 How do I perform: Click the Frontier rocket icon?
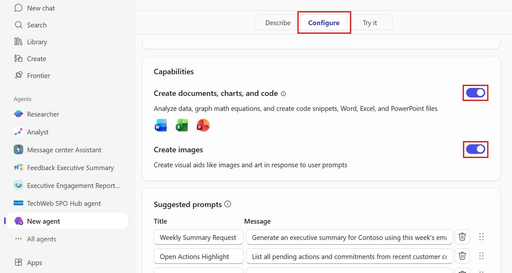pyautogui.click(x=18, y=75)
